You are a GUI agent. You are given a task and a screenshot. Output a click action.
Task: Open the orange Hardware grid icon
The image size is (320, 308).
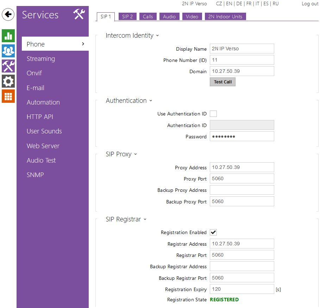[8, 96]
